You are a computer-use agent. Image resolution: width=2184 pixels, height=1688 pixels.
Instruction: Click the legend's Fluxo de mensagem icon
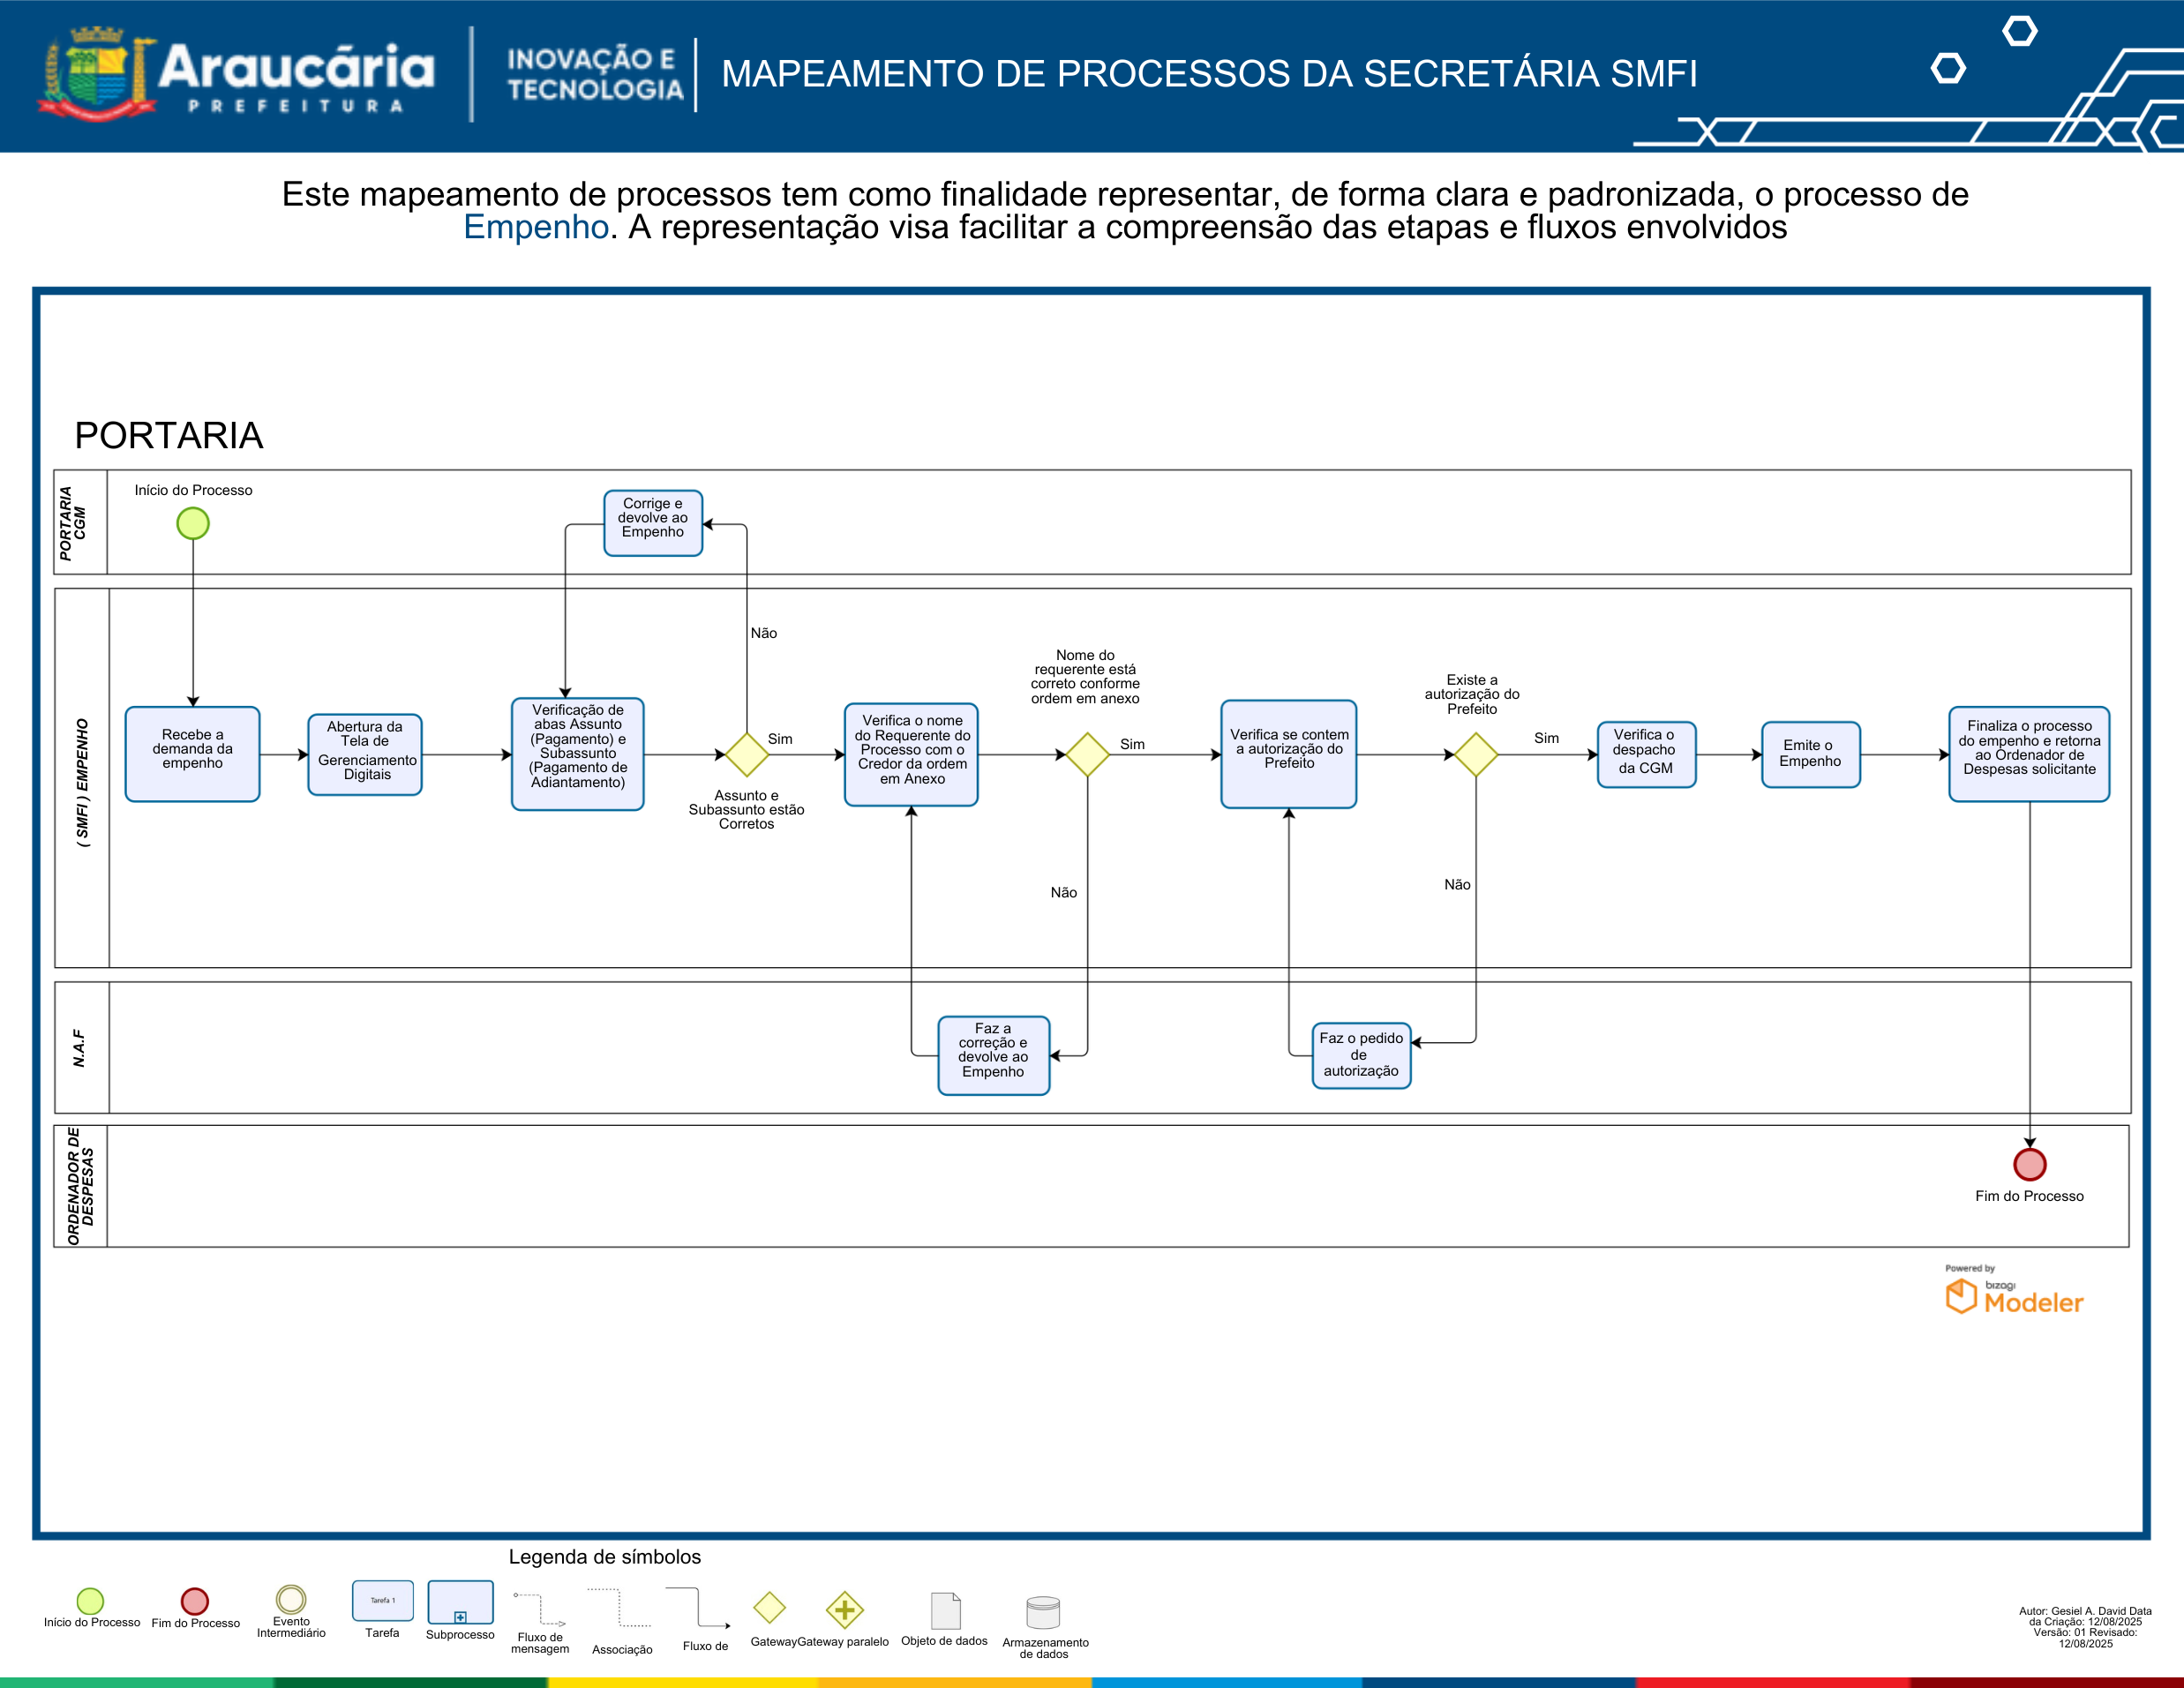coord(540,1609)
